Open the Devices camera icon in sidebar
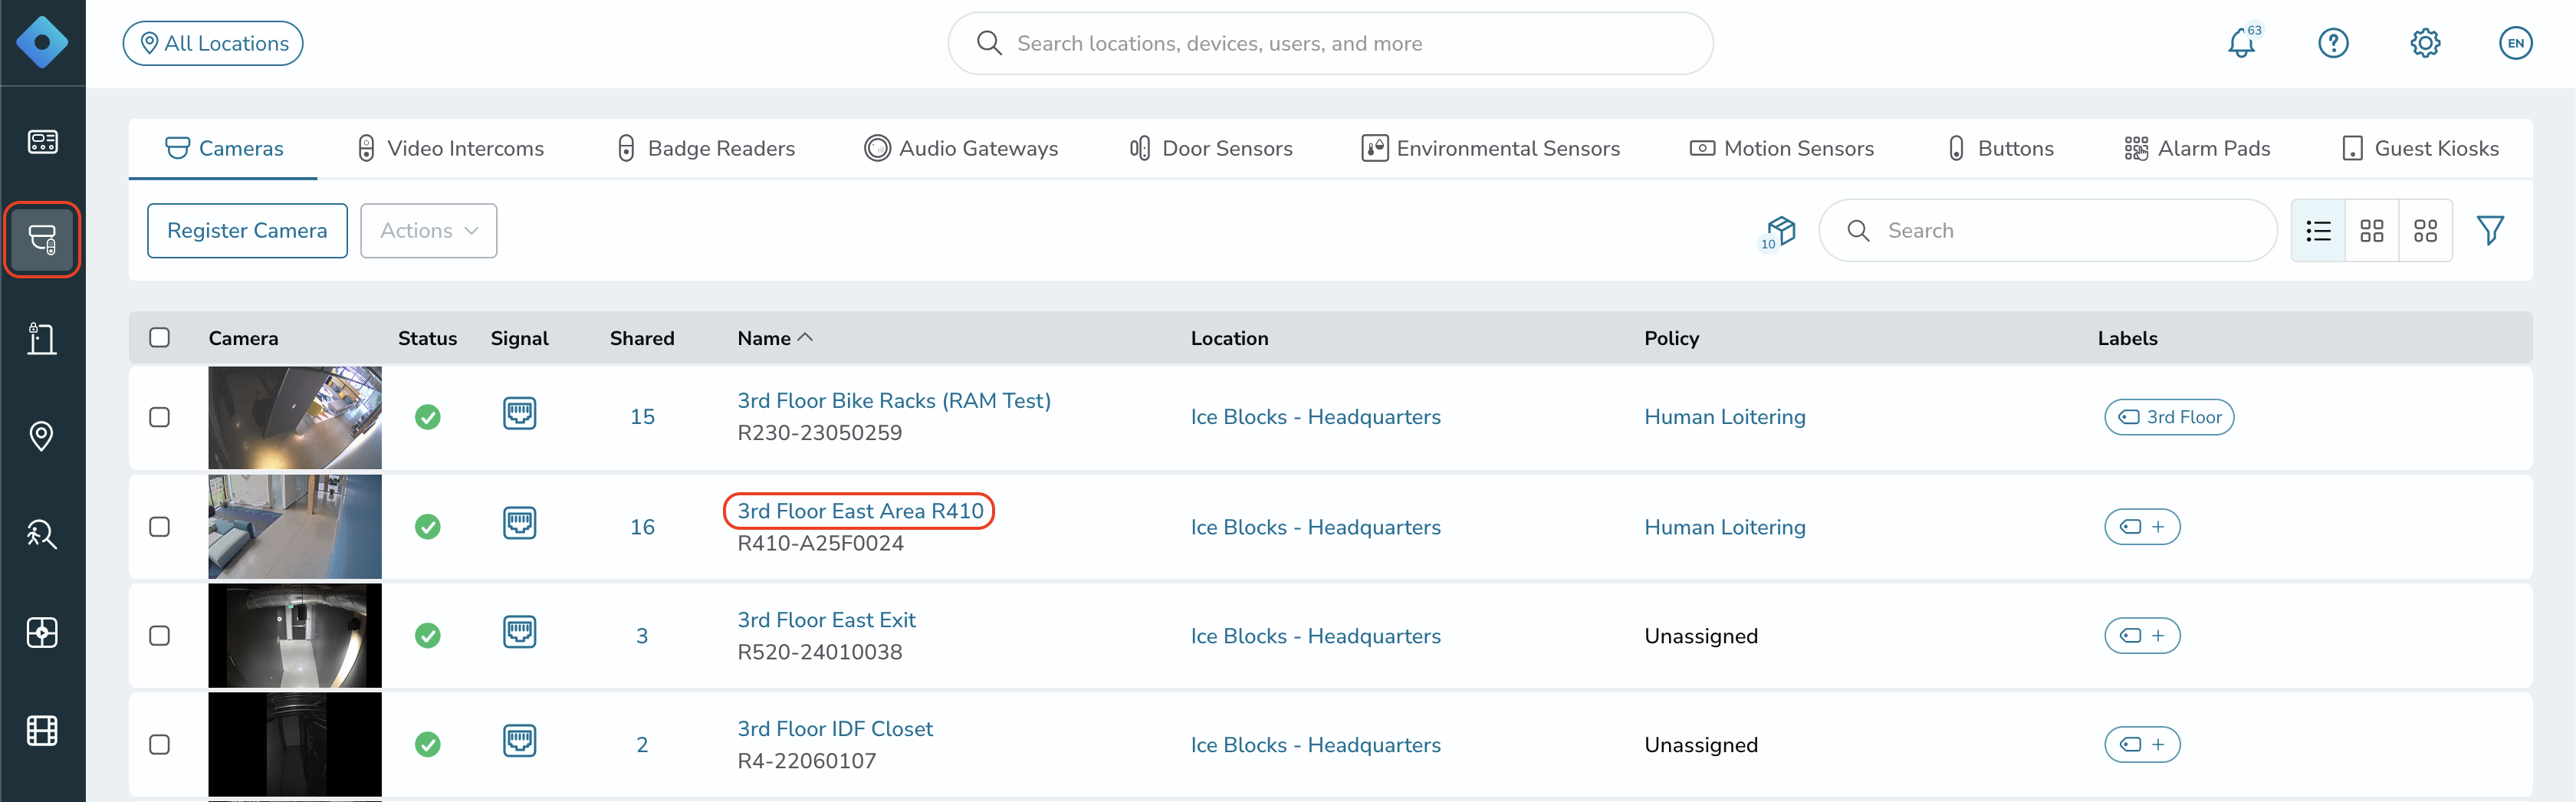The height and width of the screenshot is (802, 2576). pyautogui.click(x=42, y=239)
